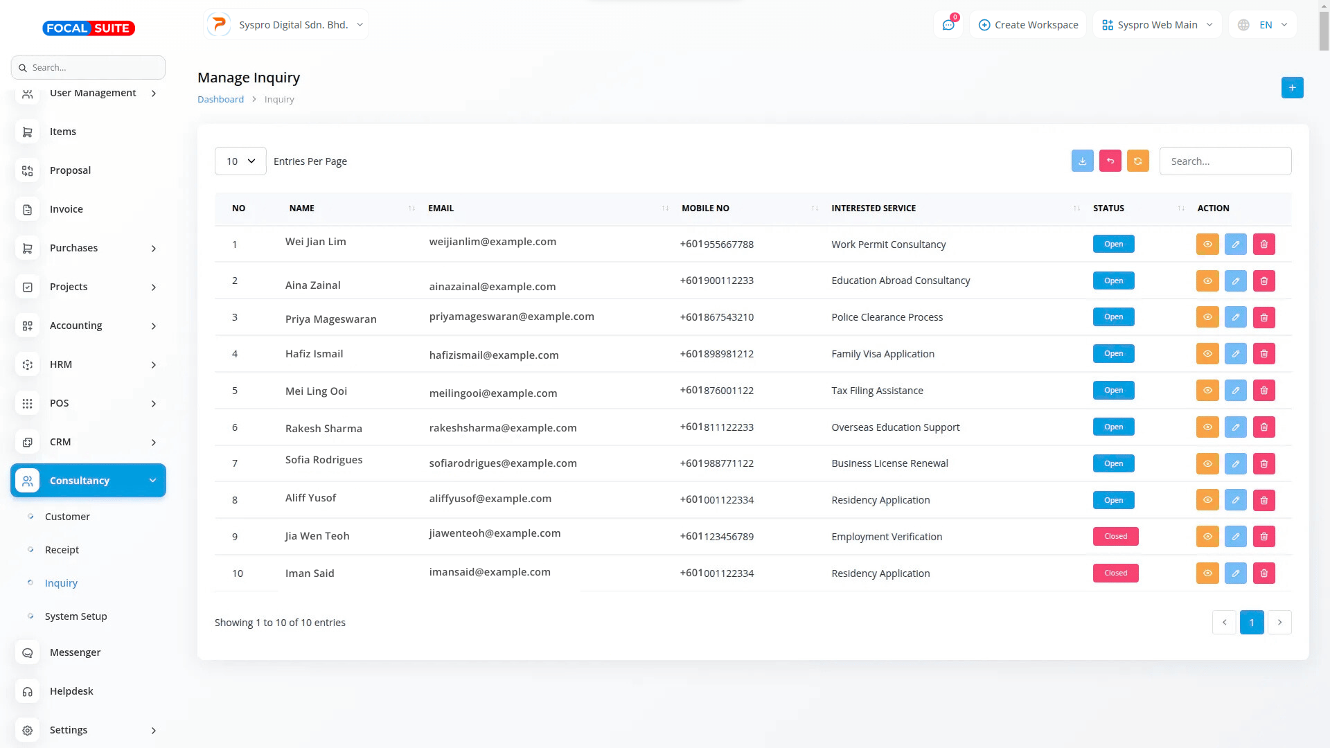The width and height of the screenshot is (1330, 748).
Task: Open the Syspro Digital Sdn. Bhd. company dropdown
Action: (286, 25)
